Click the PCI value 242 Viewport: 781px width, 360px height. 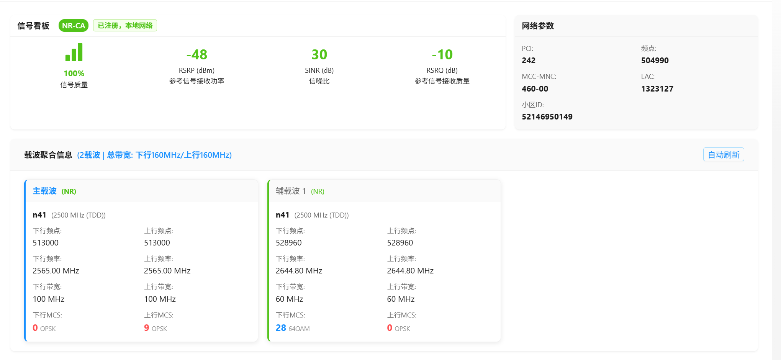[529, 61]
